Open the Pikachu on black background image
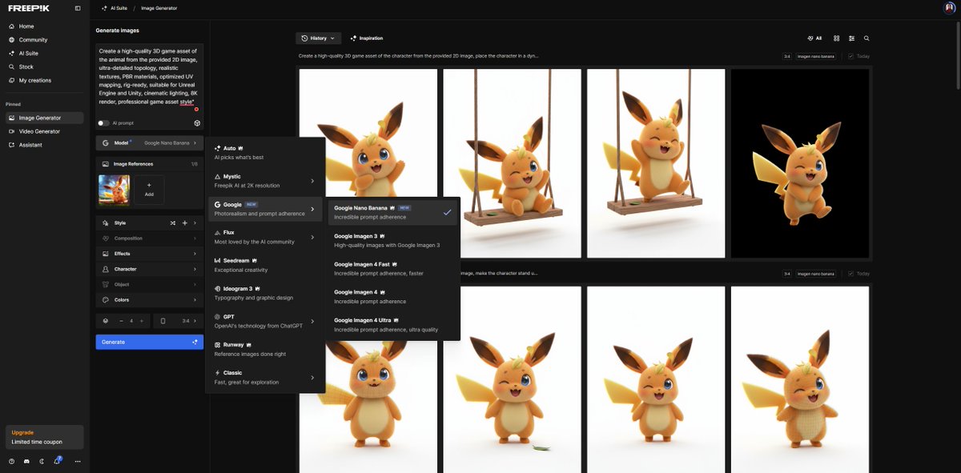The width and height of the screenshot is (961, 473). tap(799, 163)
